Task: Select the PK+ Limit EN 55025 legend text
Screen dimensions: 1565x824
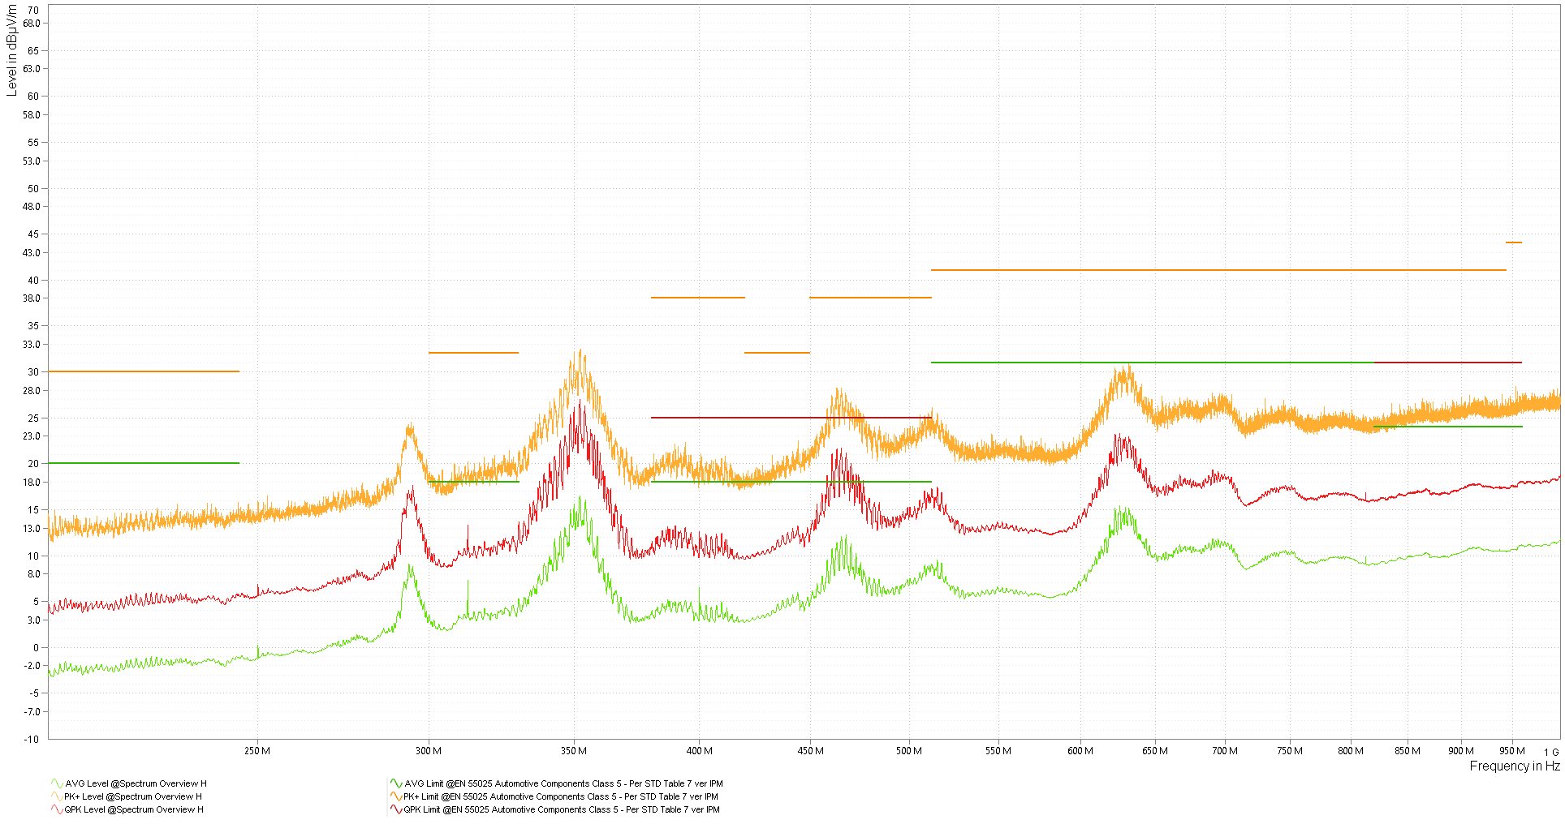Action: click(561, 796)
